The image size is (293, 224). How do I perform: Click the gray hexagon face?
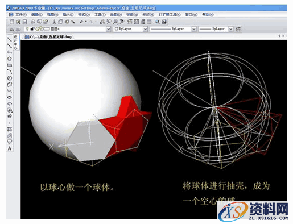pos(91,140)
